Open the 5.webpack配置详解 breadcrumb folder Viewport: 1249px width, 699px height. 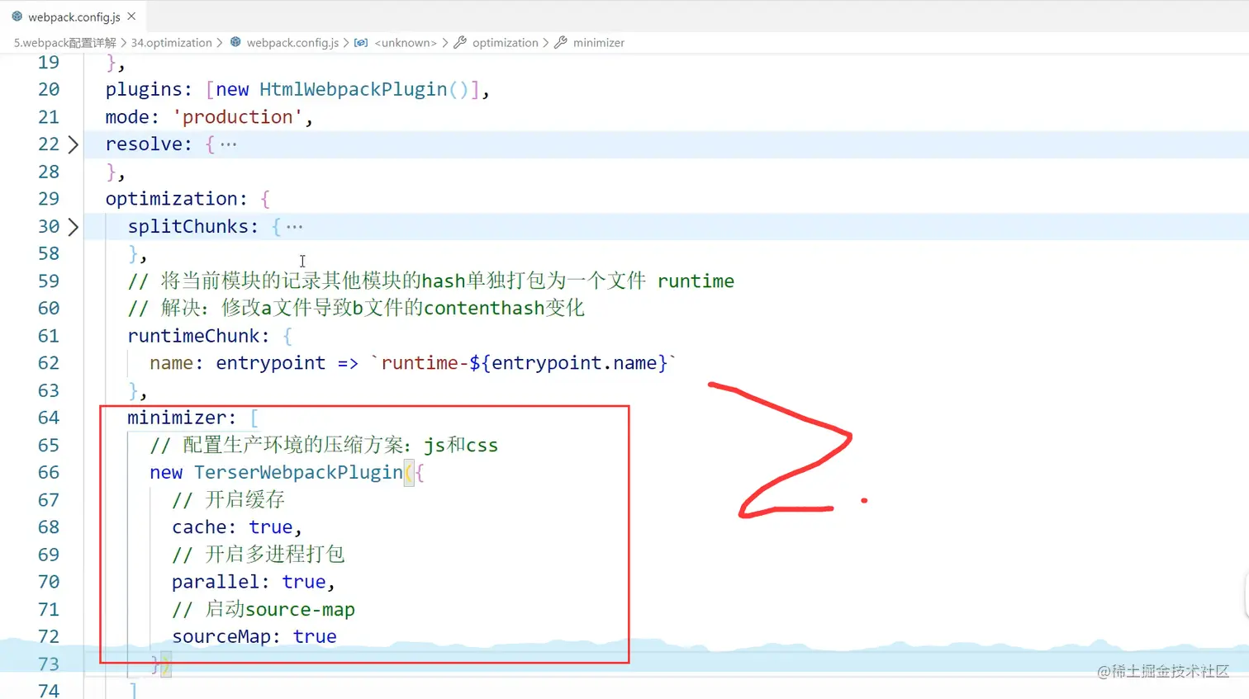pyautogui.click(x=64, y=43)
